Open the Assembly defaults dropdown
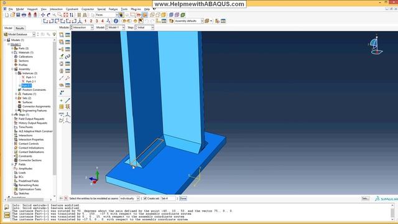Image resolution: width=398 pixels, height=224 pixels. coord(189,21)
